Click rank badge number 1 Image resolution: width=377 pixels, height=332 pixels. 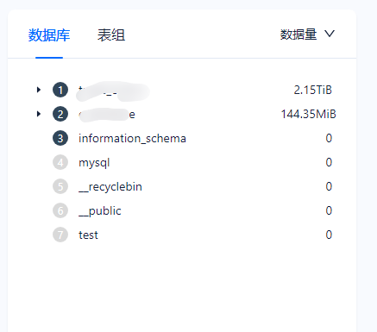click(60, 90)
